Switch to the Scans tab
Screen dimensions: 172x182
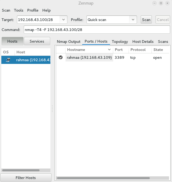[x=163, y=42]
